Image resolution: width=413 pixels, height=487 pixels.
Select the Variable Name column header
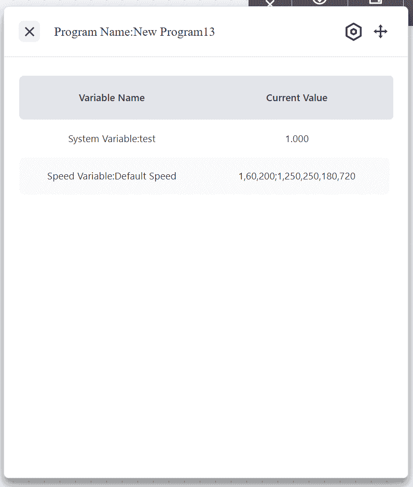112,98
